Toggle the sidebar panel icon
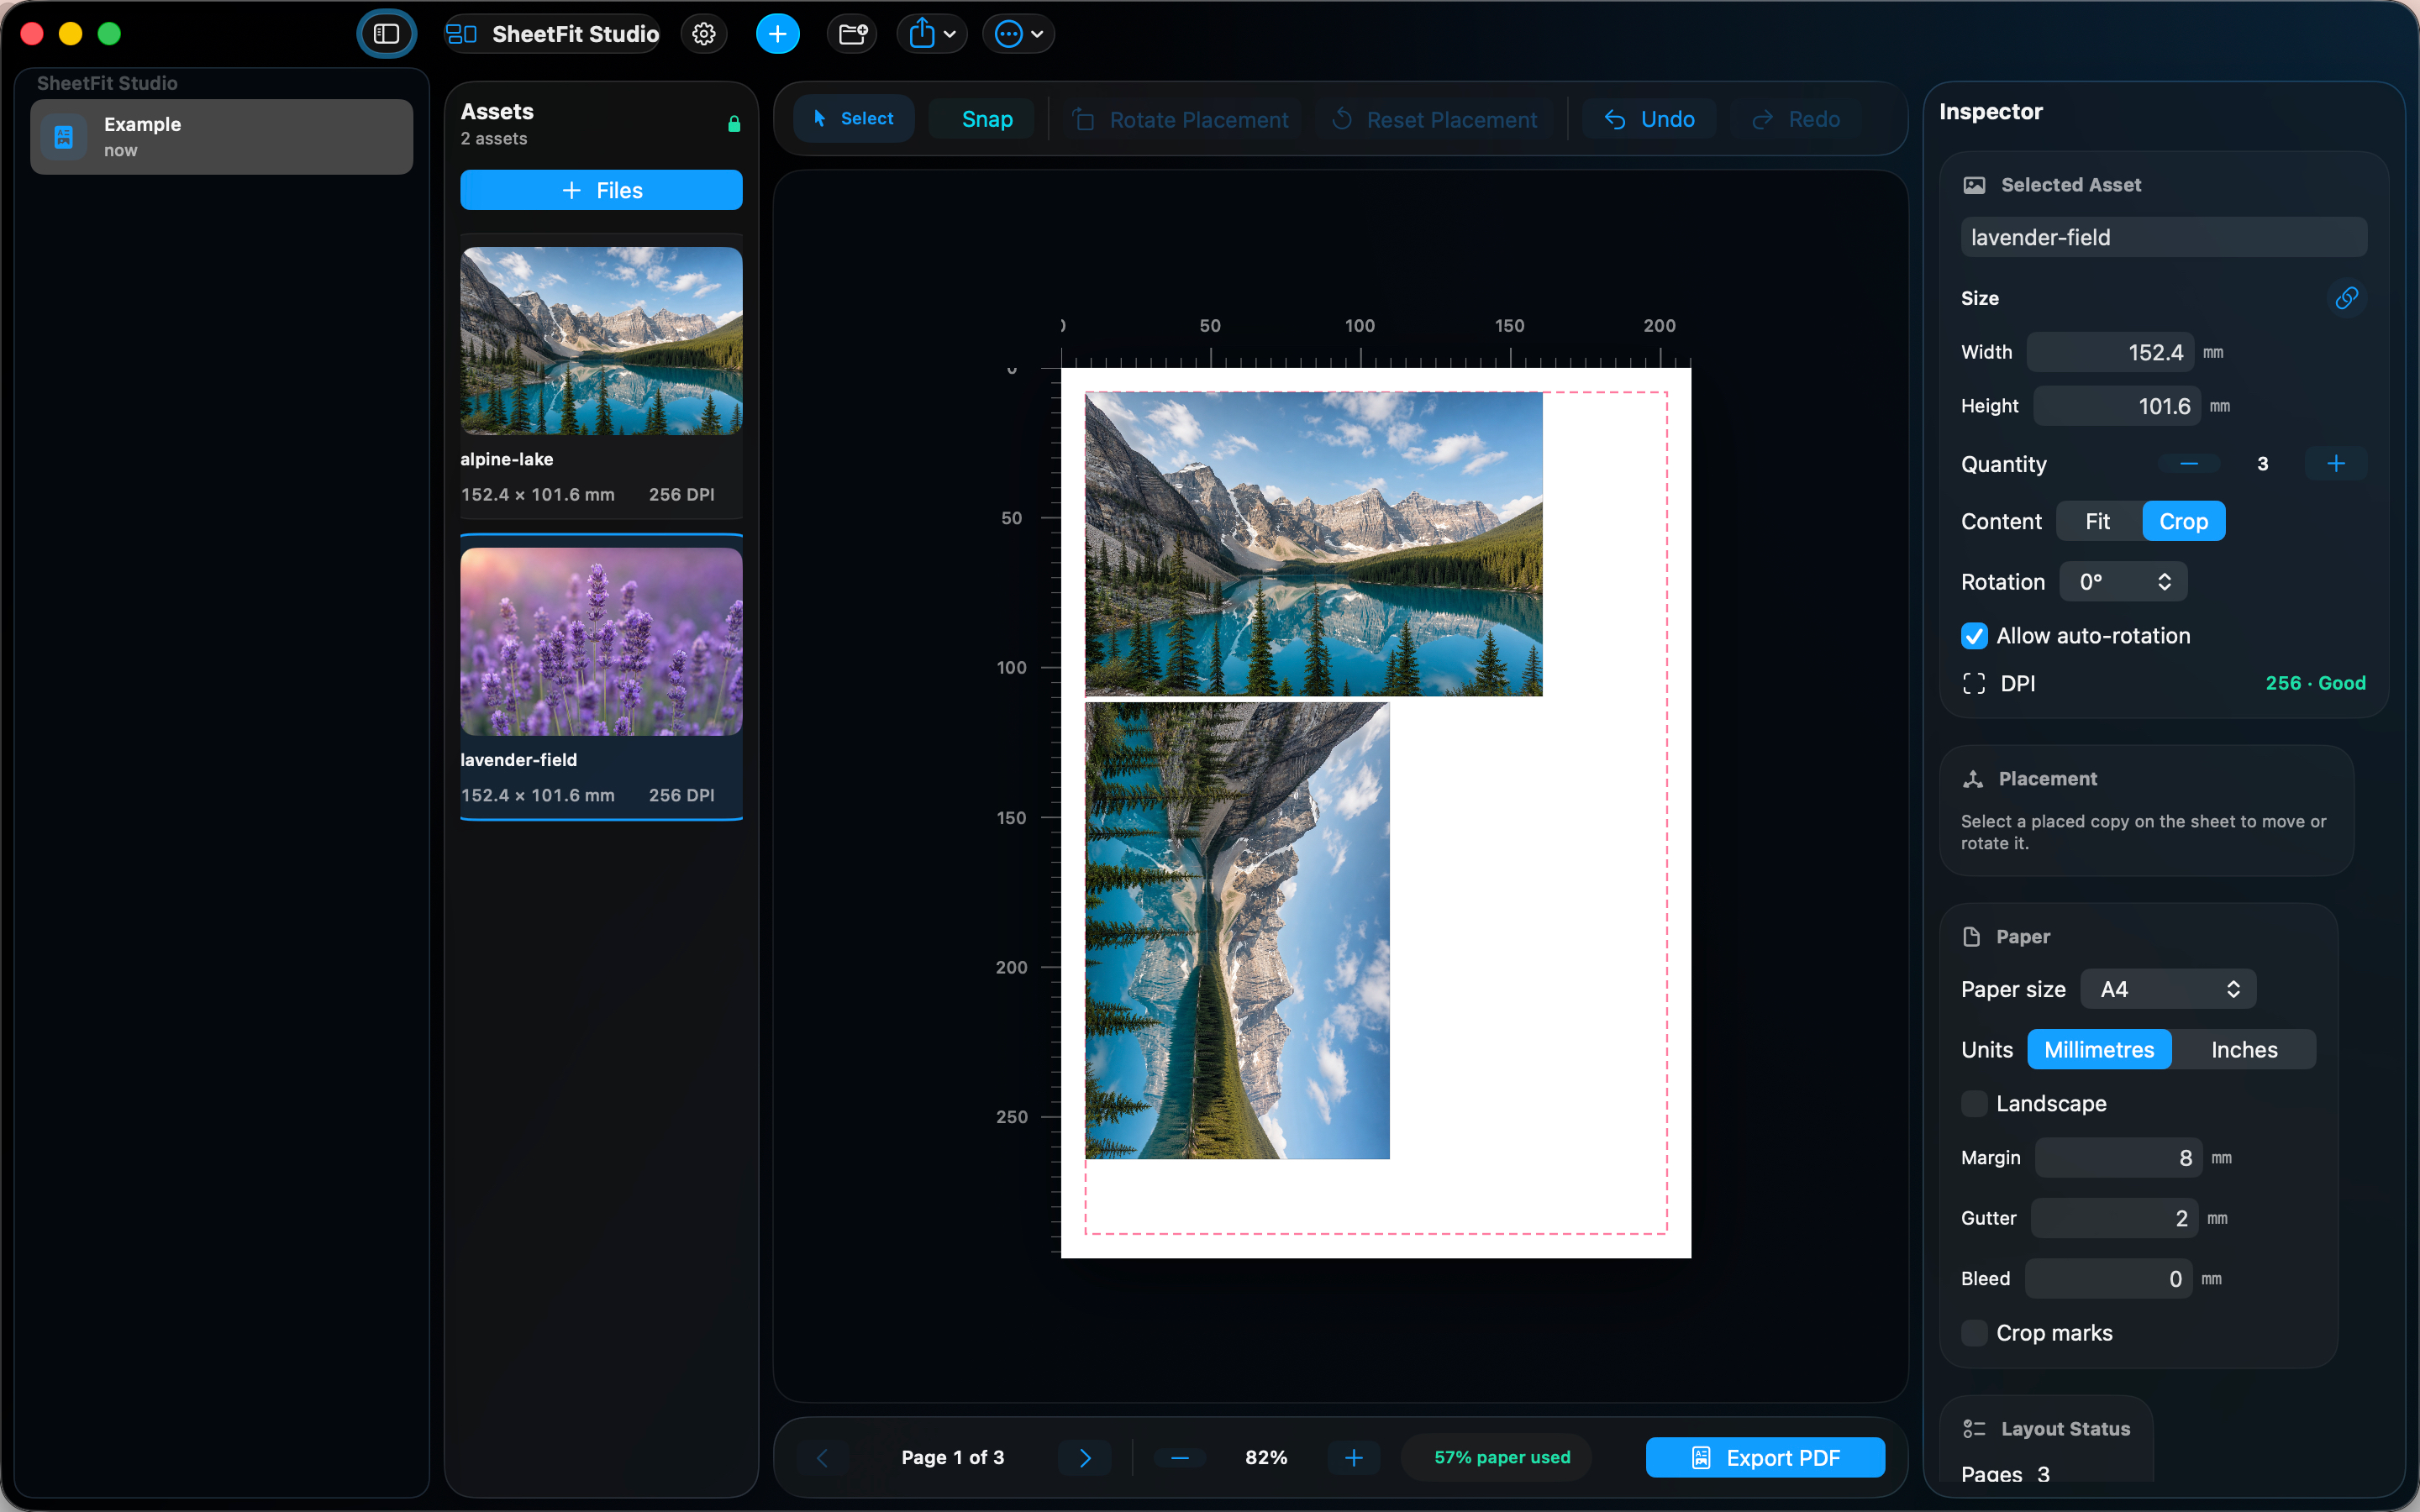2420x1512 pixels. 386,34
